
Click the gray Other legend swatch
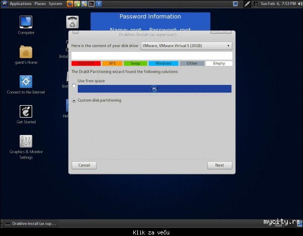coord(192,63)
